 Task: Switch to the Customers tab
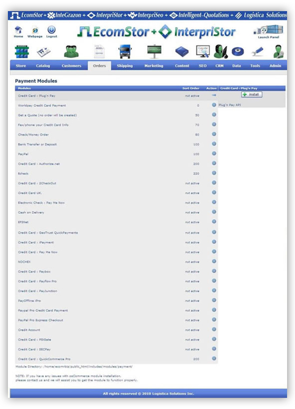click(x=71, y=66)
